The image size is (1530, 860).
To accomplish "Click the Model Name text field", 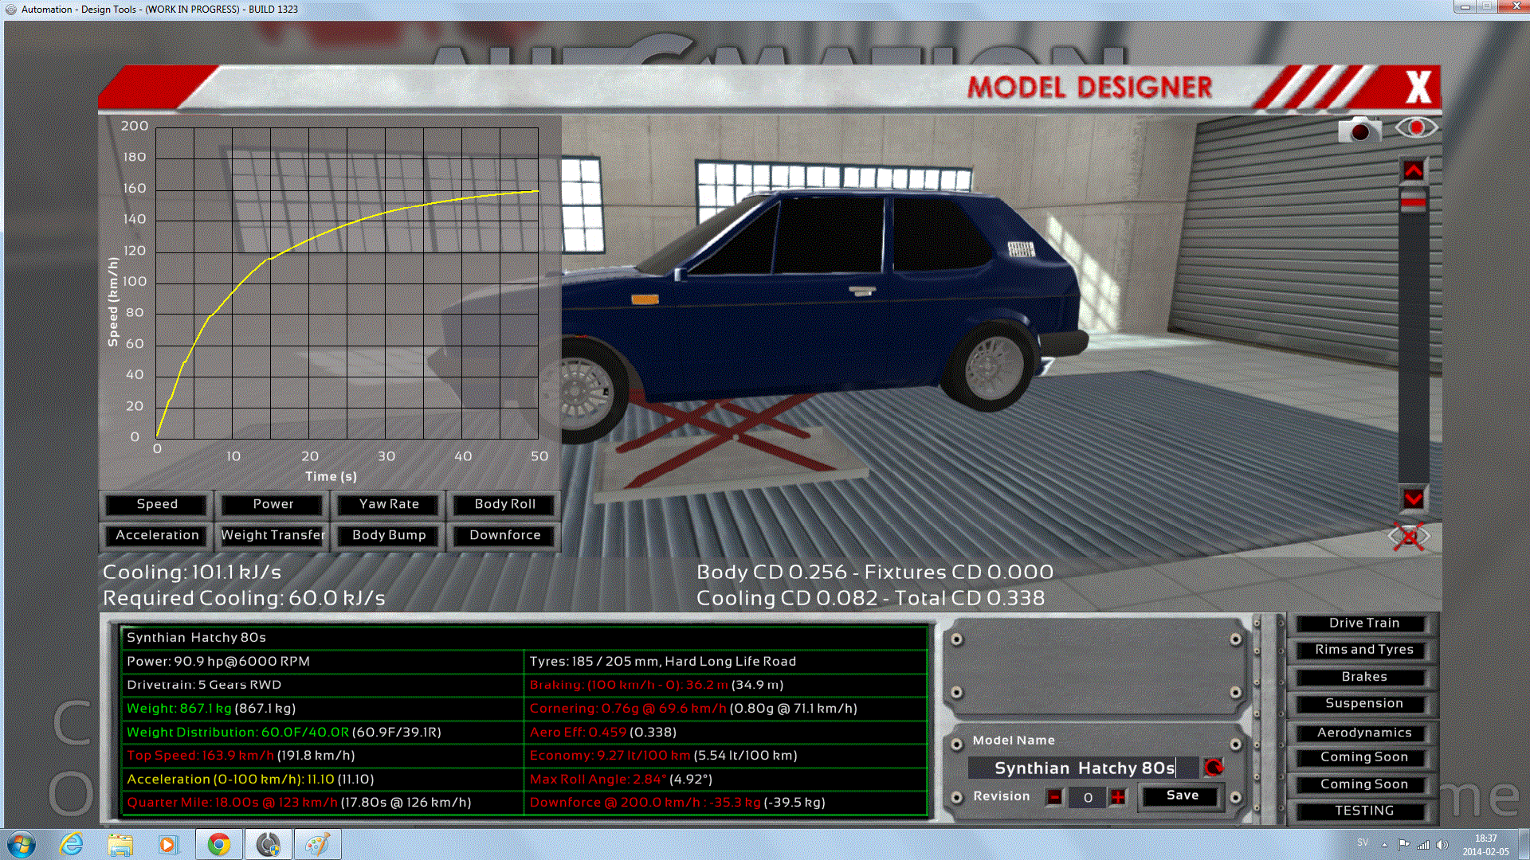I will click(x=1084, y=768).
